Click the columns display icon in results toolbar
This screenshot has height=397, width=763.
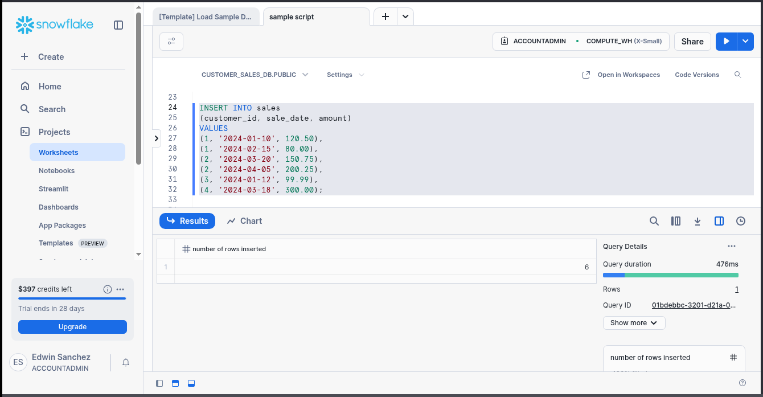[x=675, y=220]
